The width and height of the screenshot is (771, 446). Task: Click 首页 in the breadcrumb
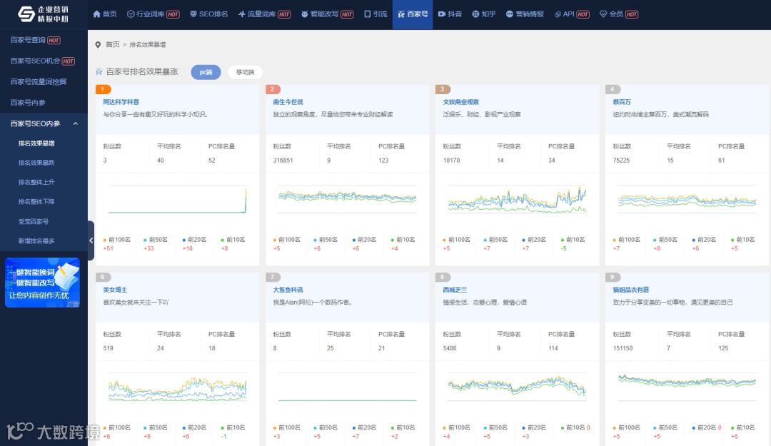[113, 45]
